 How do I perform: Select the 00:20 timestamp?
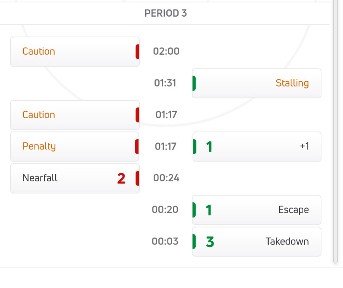pos(165,210)
